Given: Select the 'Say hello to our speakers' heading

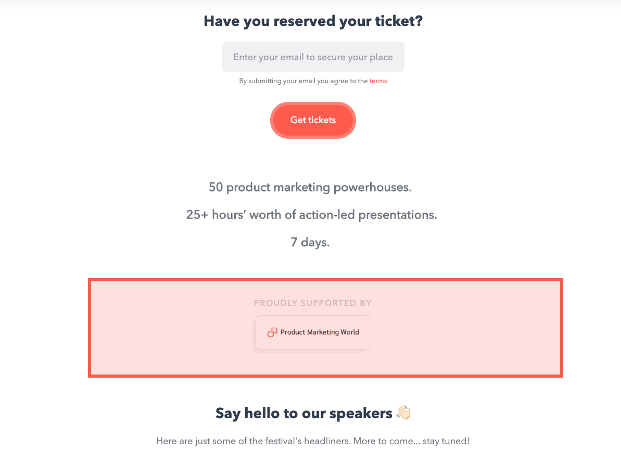Looking at the screenshot, I should pyautogui.click(x=304, y=413).
